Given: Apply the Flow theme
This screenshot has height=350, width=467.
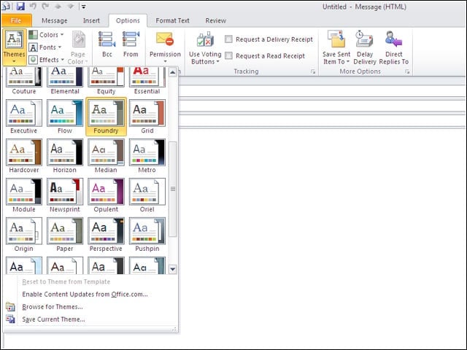Looking at the screenshot, I should [x=65, y=117].
